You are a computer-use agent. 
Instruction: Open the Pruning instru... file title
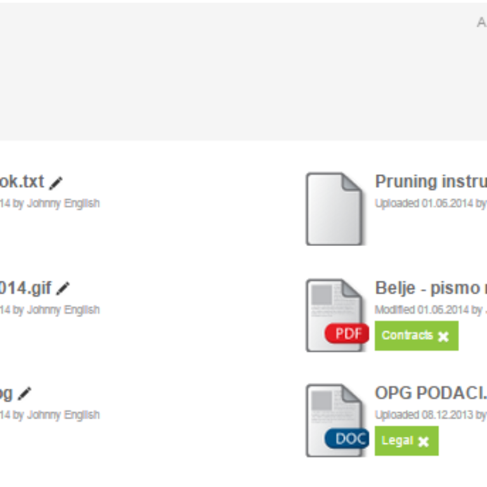431,181
